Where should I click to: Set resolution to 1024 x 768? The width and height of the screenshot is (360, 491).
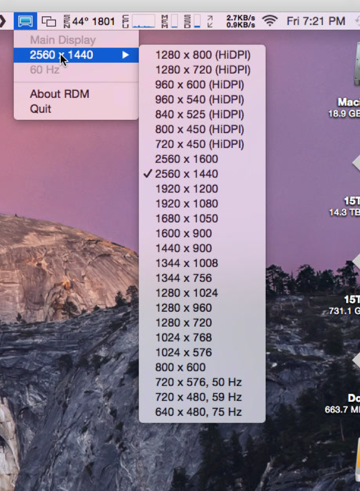(x=202, y=337)
